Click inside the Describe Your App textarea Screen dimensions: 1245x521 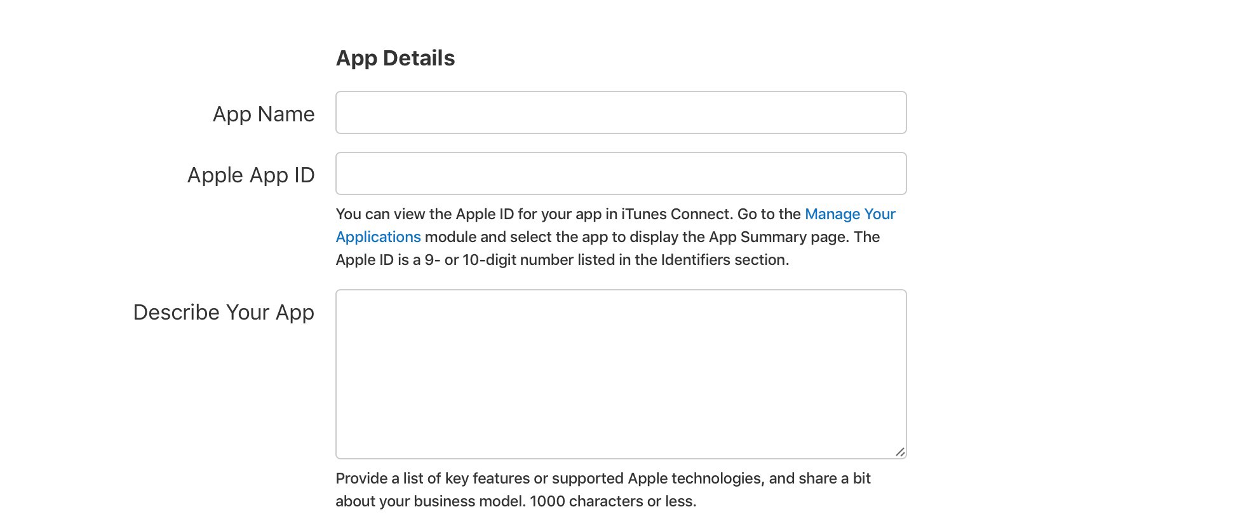pyautogui.click(x=621, y=374)
